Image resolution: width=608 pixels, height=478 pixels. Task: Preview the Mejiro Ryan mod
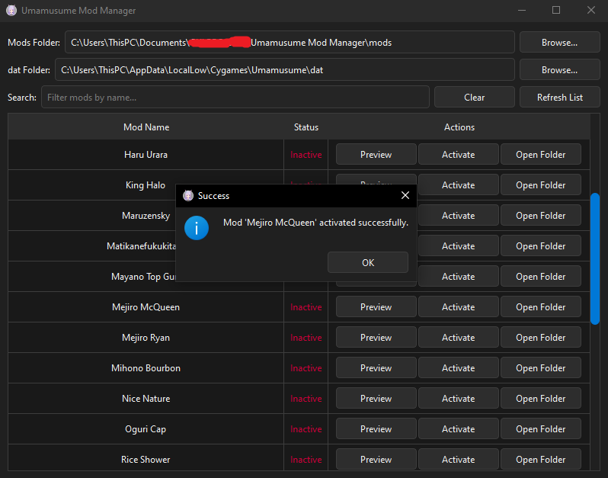tap(376, 338)
